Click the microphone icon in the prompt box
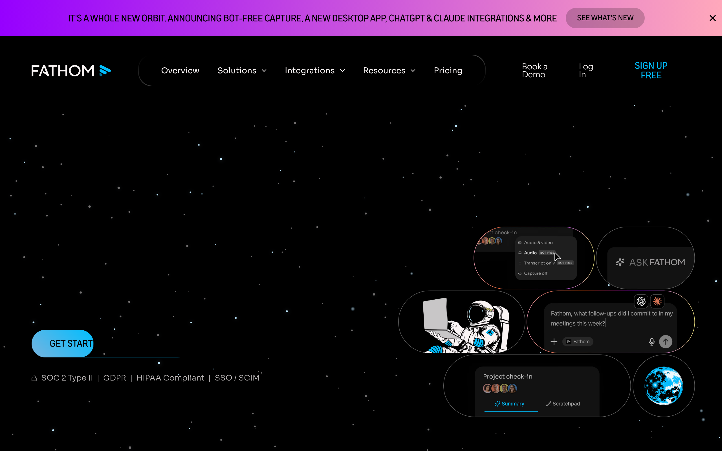The image size is (722, 451). click(651, 342)
